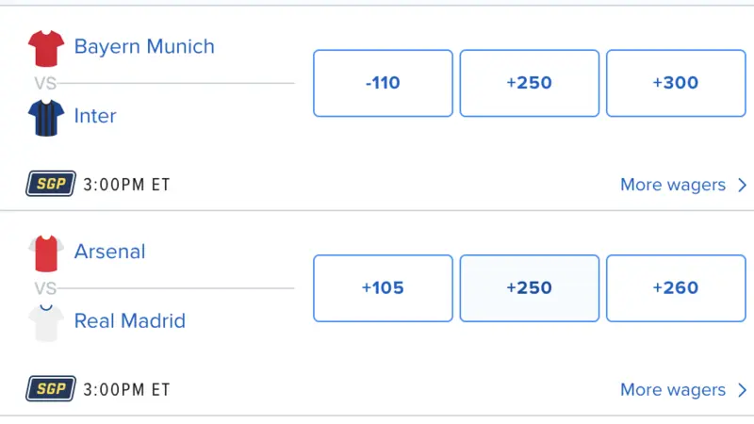Expand chevron next to Bayern match More wagers
754x424 pixels.
coord(742,185)
